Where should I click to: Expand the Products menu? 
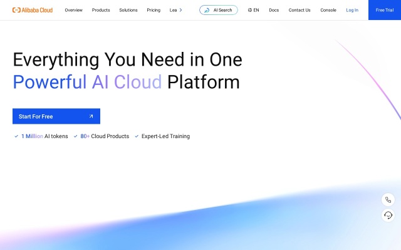click(x=101, y=10)
